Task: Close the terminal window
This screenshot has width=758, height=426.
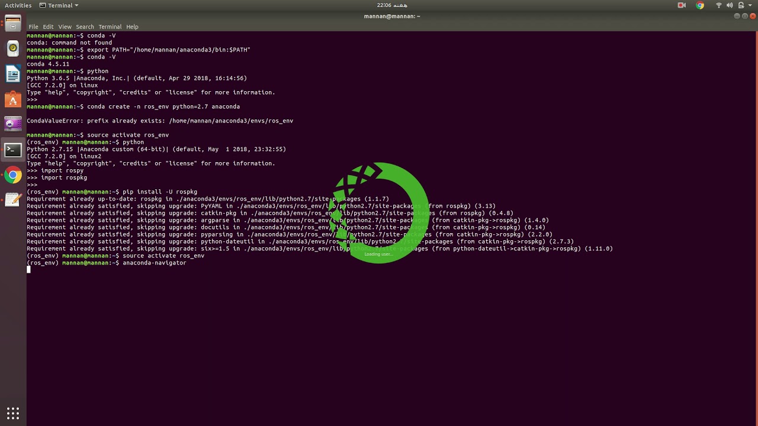Action: (753, 16)
